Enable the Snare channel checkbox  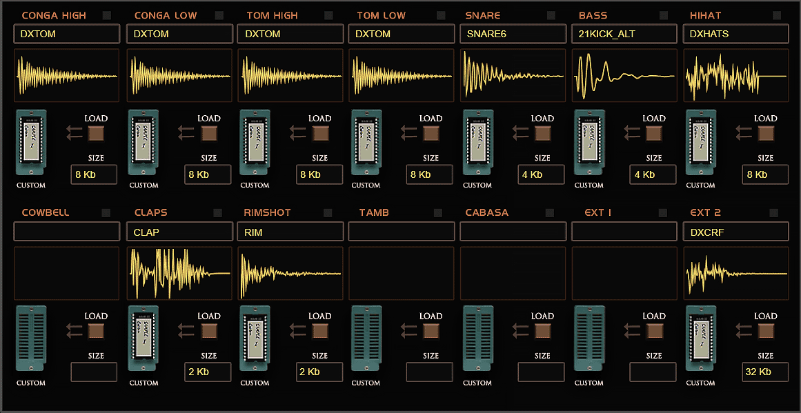[x=551, y=15]
